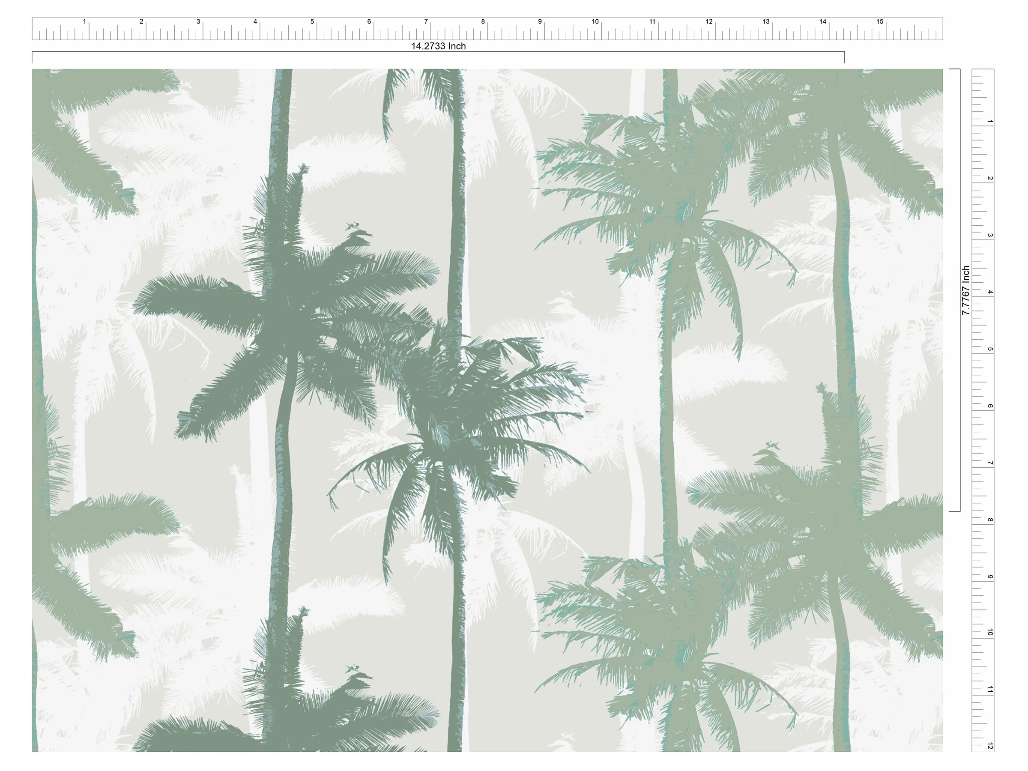
Task: Click the bottom end of the height bracket
Action: tap(955, 511)
